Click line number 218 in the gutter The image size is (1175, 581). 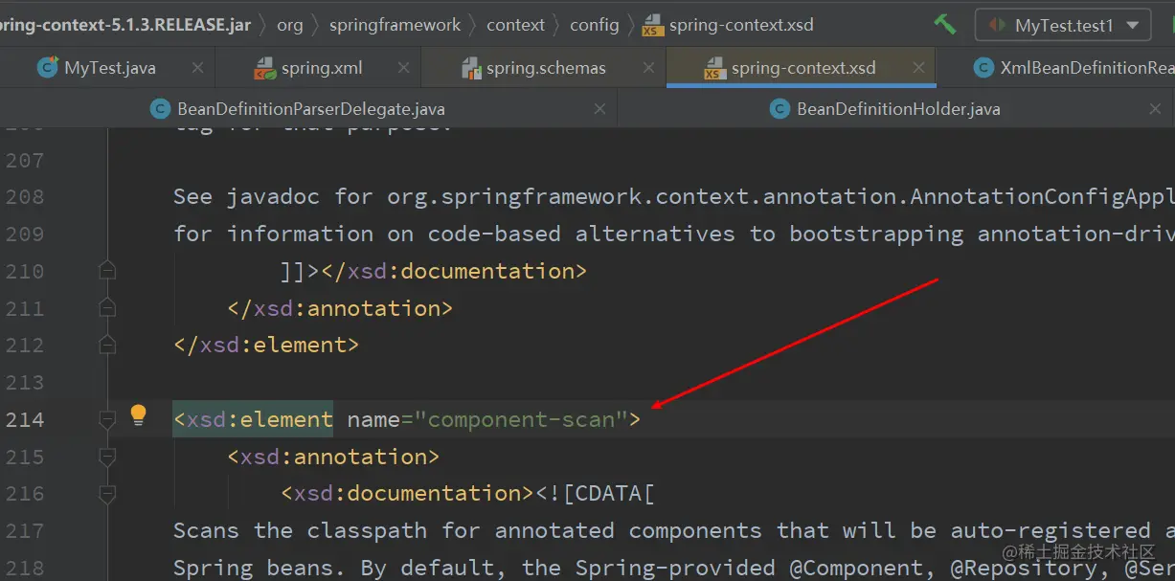(25, 568)
